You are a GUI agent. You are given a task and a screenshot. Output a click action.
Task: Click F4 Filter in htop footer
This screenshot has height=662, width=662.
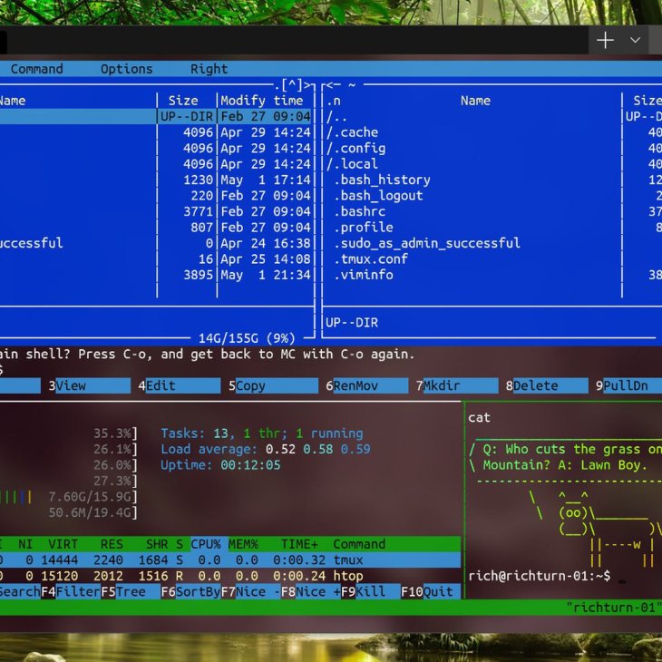pyautogui.click(x=71, y=592)
